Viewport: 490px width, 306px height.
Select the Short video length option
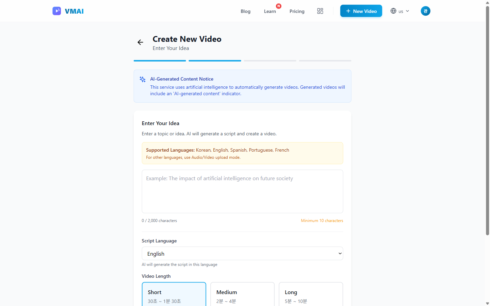[x=174, y=294]
